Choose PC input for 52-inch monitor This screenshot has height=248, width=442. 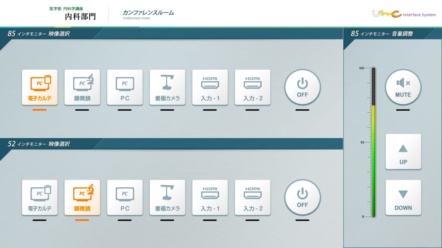click(125, 198)
